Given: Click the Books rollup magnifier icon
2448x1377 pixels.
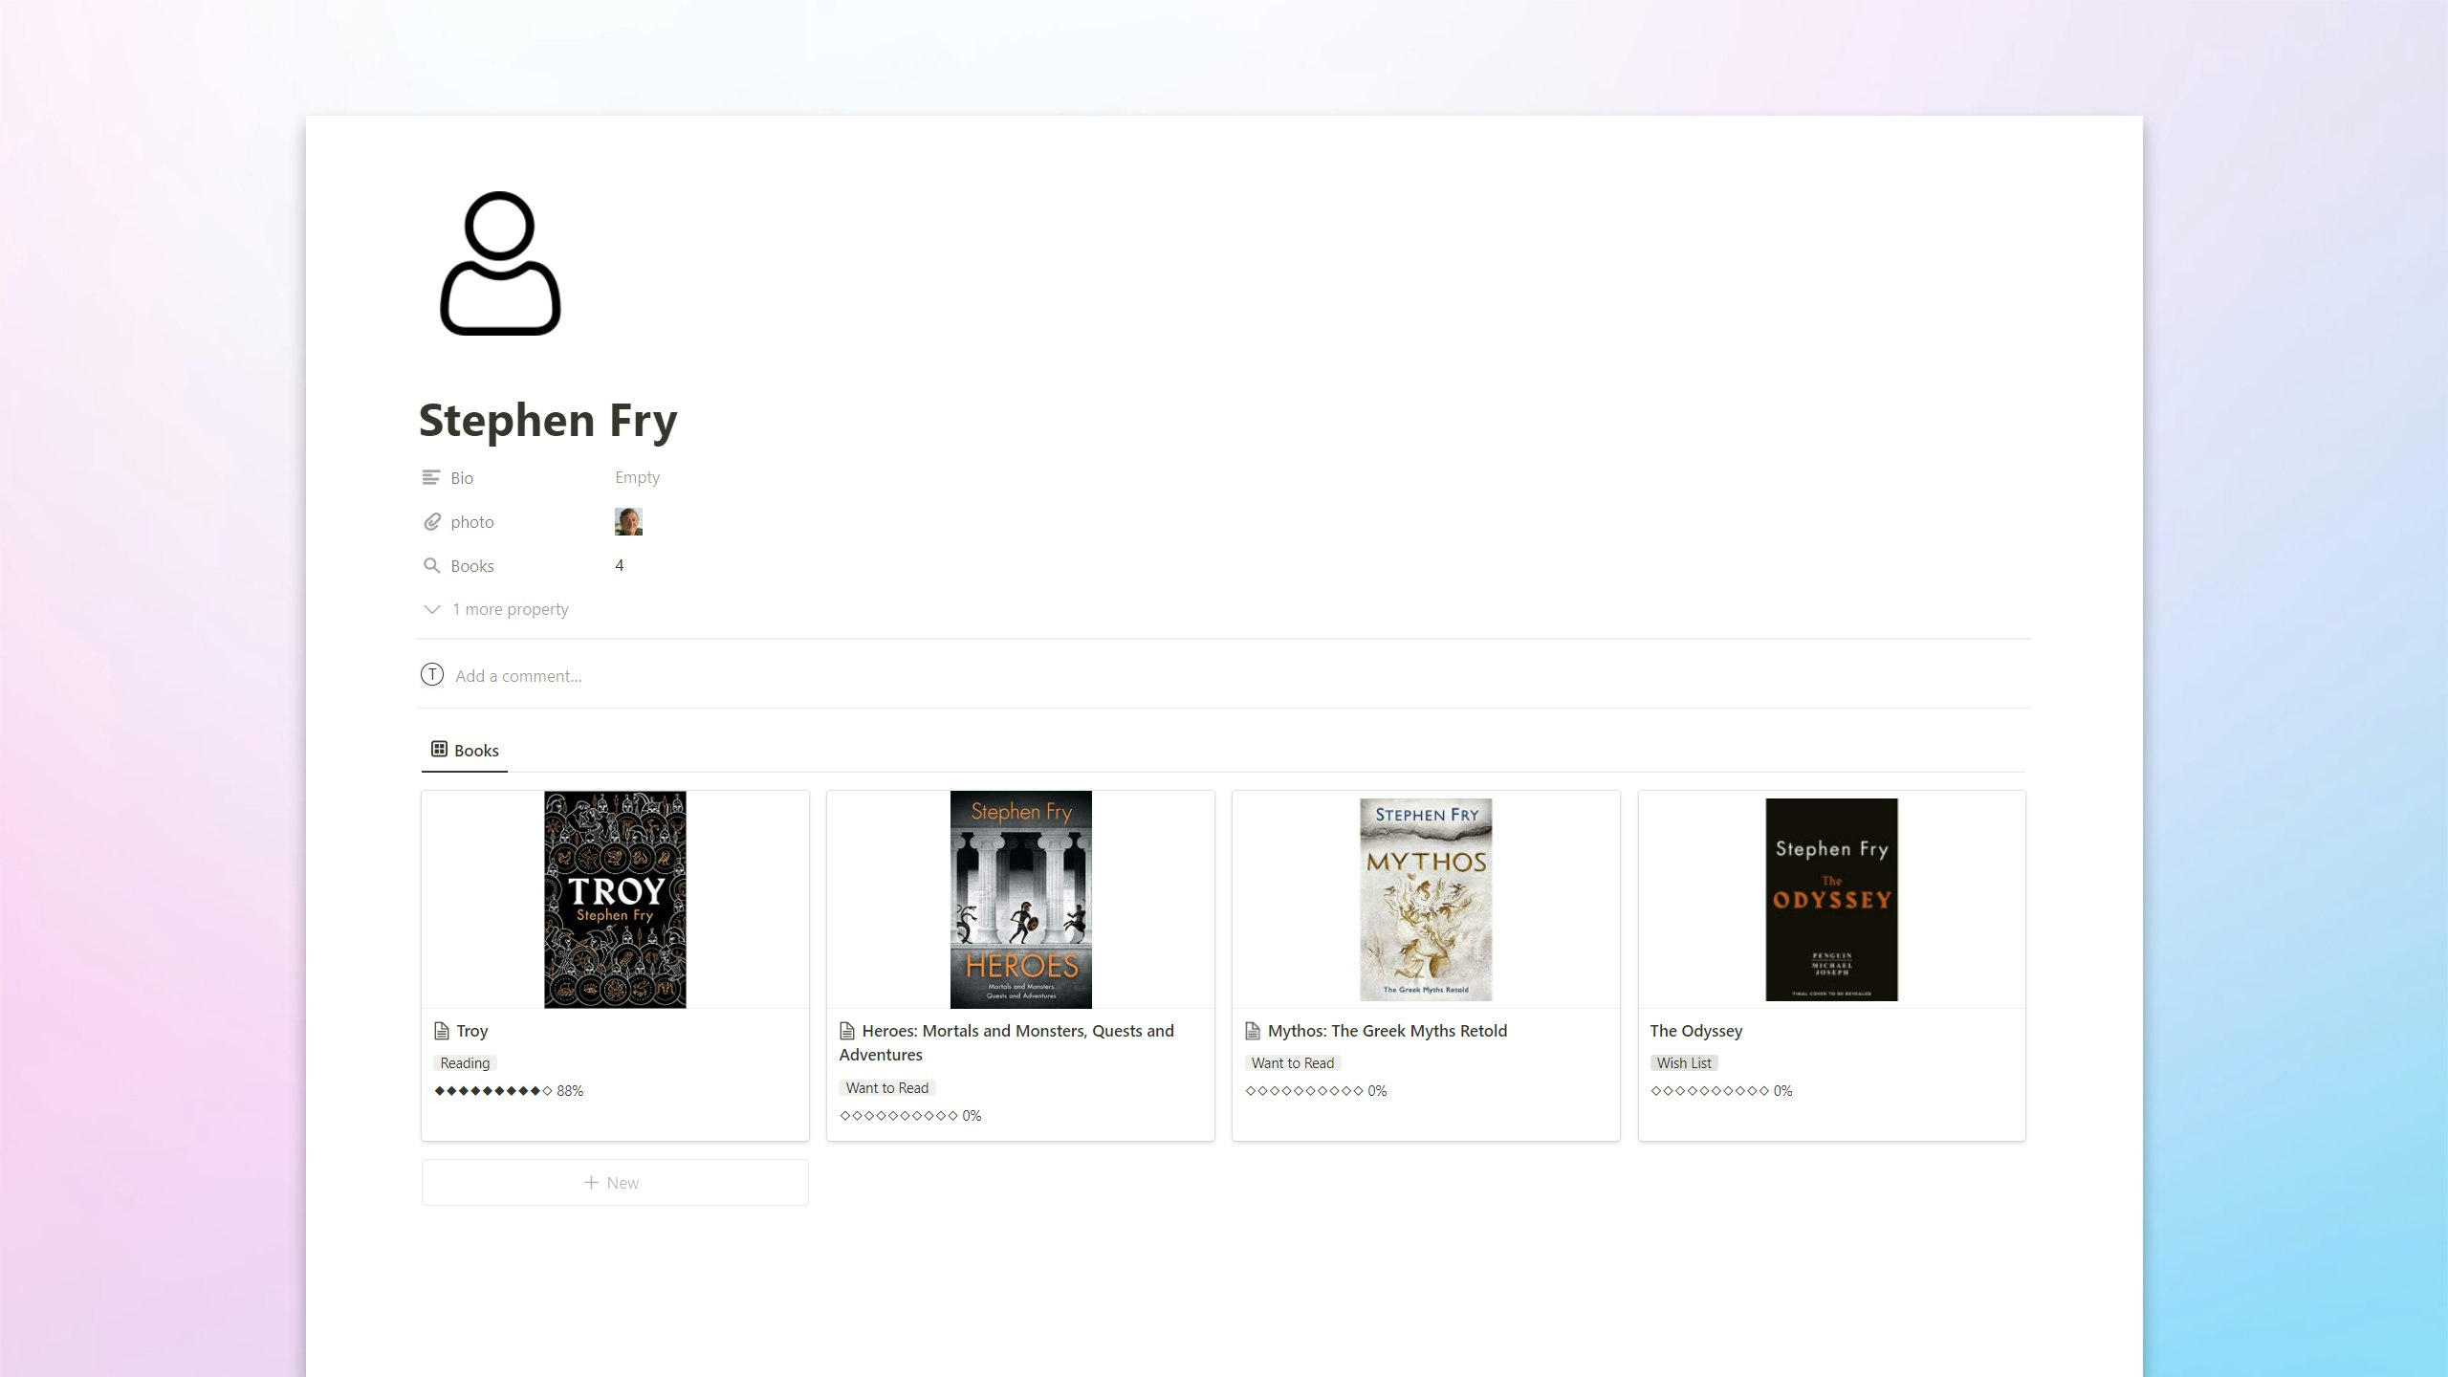Looking at the screenshot, I should (431, 566).
